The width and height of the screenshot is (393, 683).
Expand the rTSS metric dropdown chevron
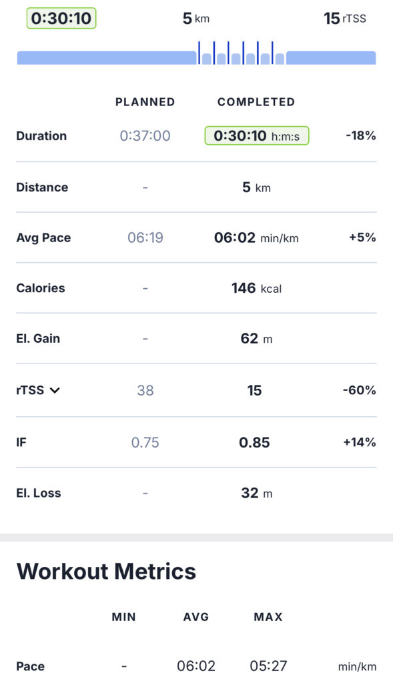tap(55, 390)
